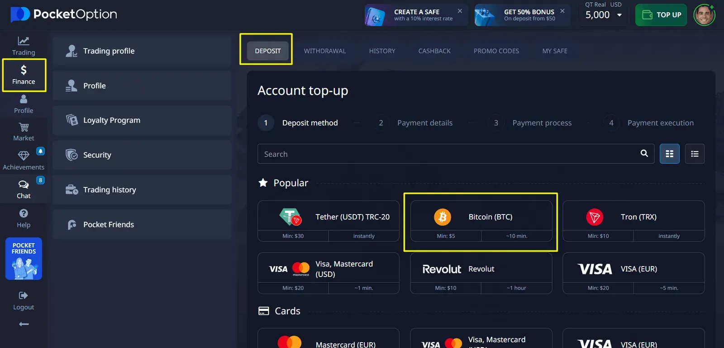Click the green Top Up button

[661, 15]
